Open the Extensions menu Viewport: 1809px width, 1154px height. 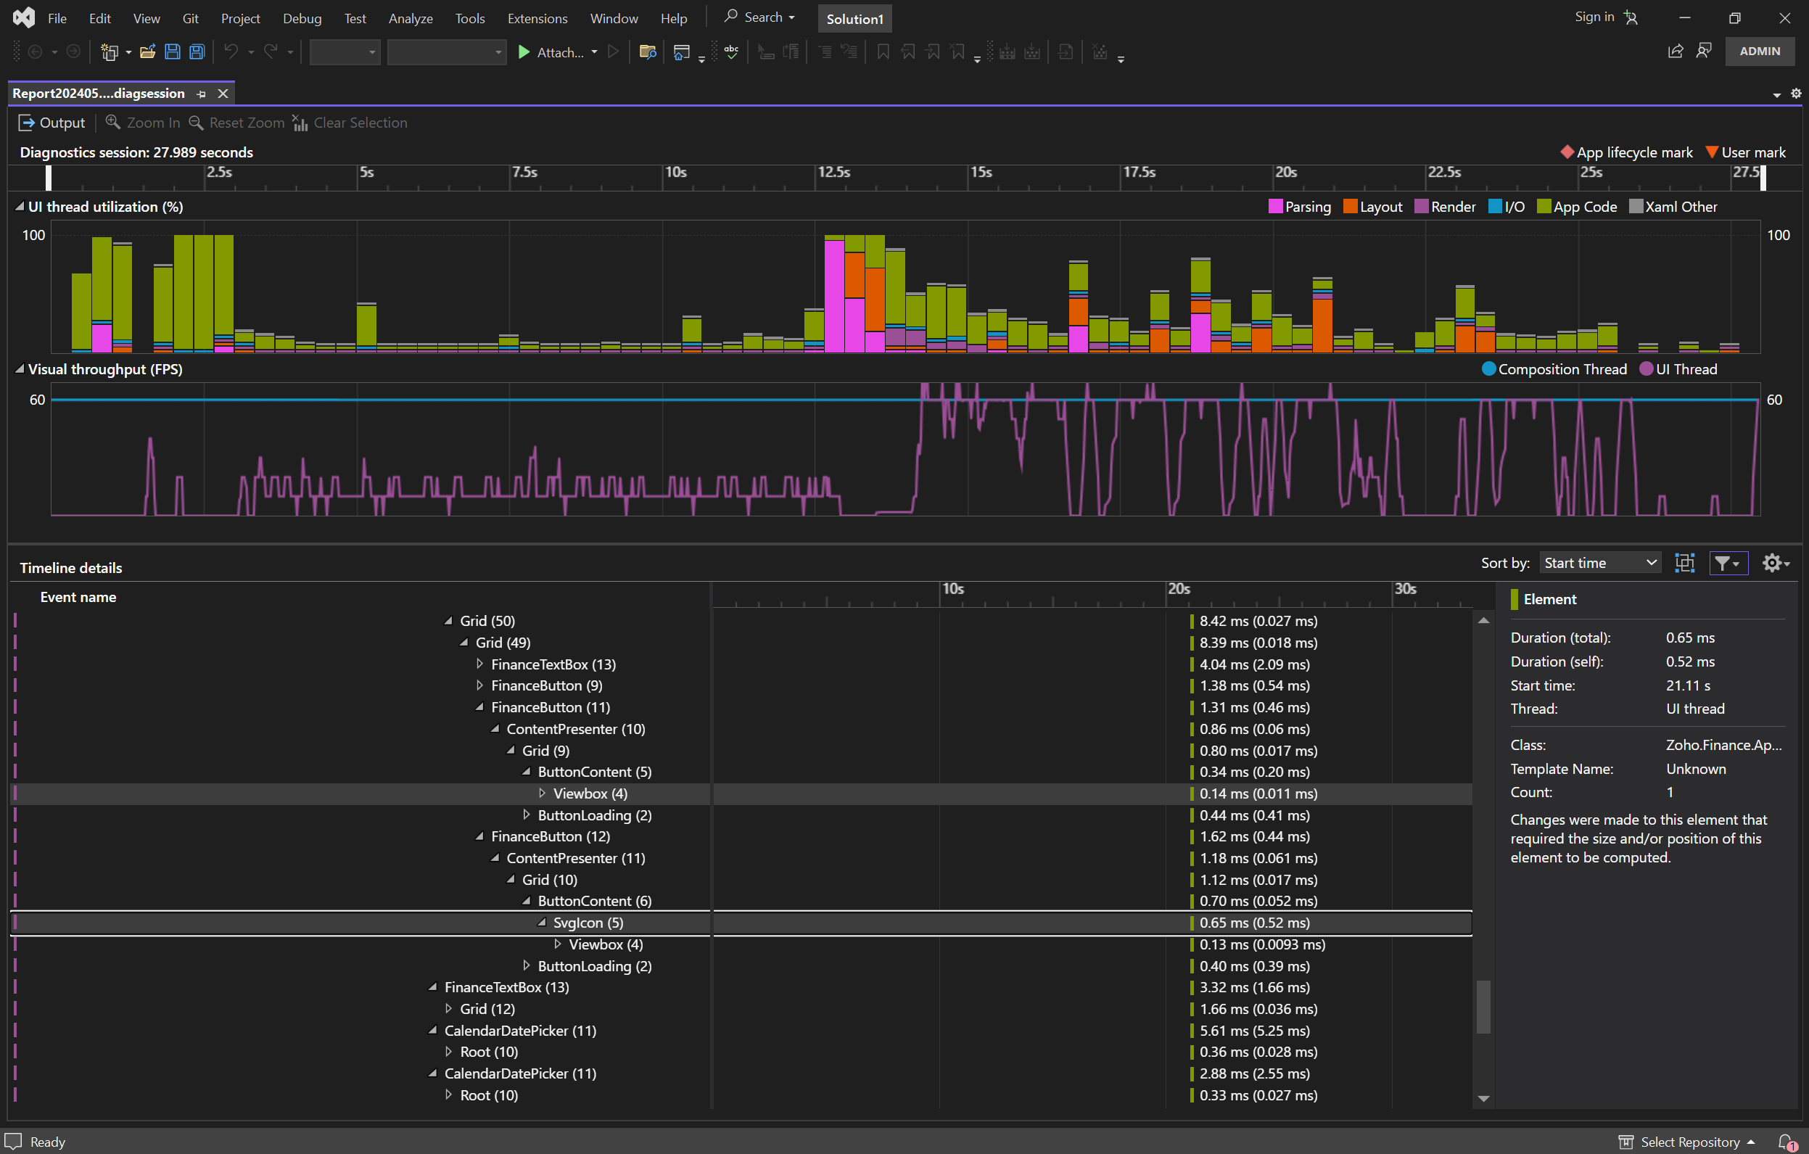click(537, 18)
